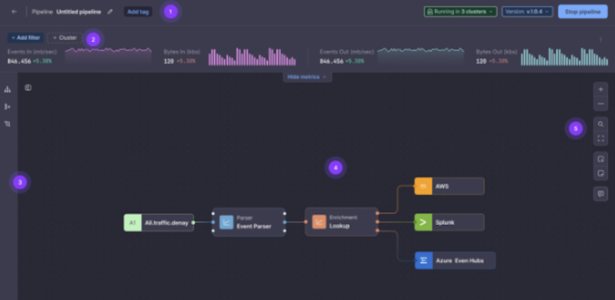Click the All.traffic.denay output port
The height and width of the screenshot is (300, 615).
(193, 222)
